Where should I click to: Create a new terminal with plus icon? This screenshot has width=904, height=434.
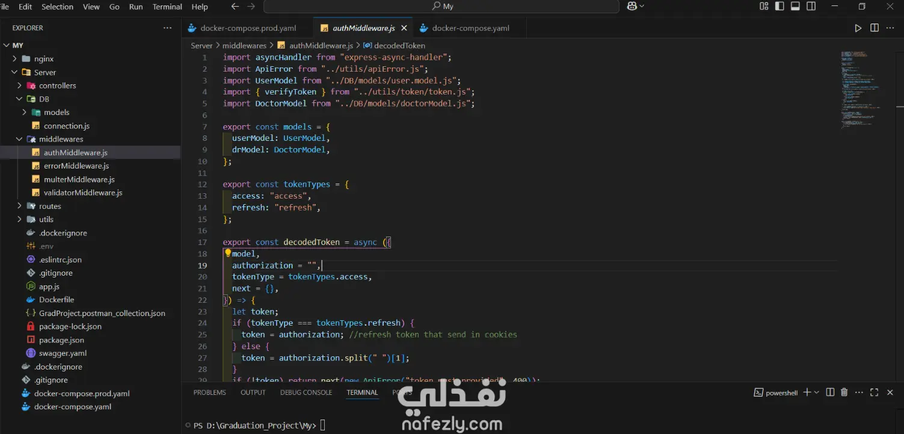[x=807, y=392]
